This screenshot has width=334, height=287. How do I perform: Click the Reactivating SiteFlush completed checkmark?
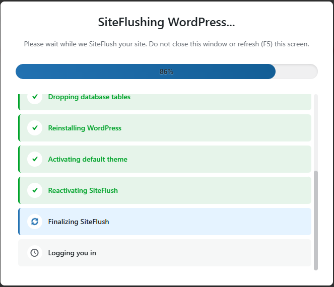click(x=35, y=190)
